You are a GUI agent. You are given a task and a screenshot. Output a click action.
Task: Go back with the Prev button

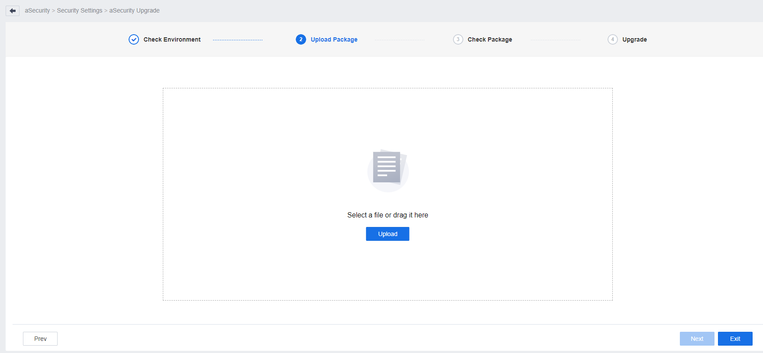(x=40, y=339)
